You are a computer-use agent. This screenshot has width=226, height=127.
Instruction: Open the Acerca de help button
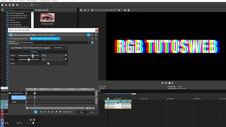click(x=58, y=48)
